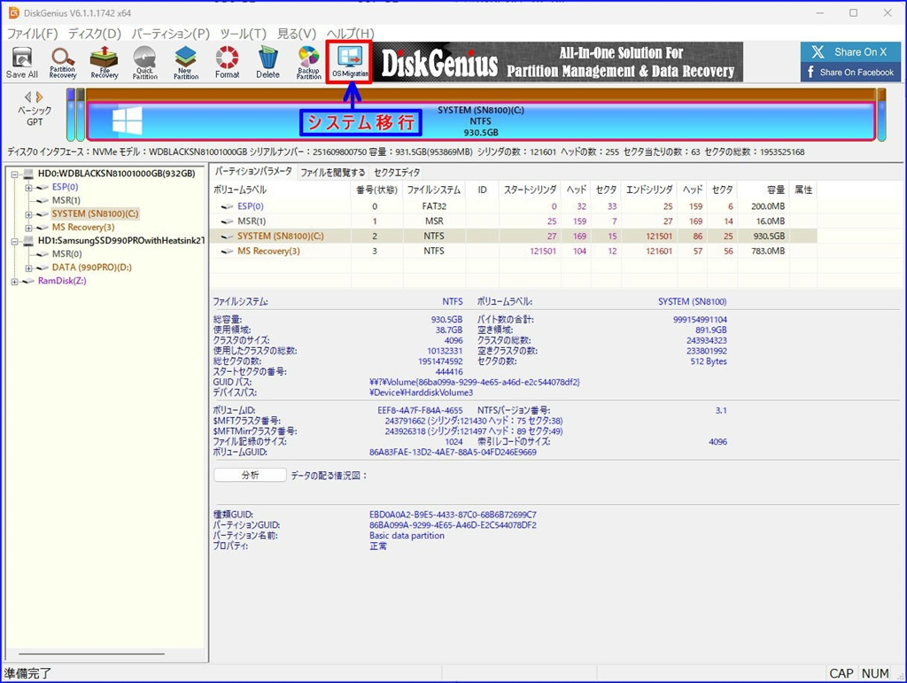Click the Delete partition icon
907x683 pixels.
(x=267, y=62)
